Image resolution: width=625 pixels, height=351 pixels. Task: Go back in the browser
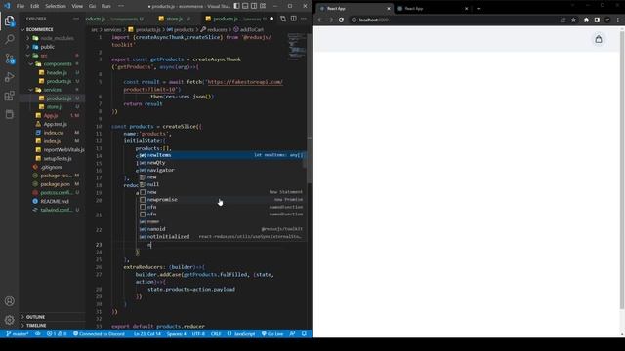pos(320,19)
